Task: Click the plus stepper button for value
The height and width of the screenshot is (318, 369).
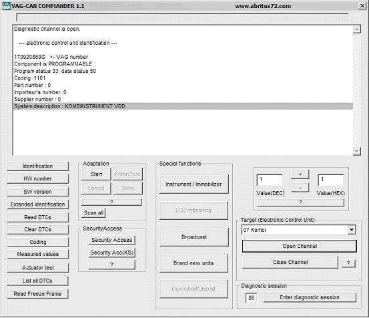Action: point(300,174)
